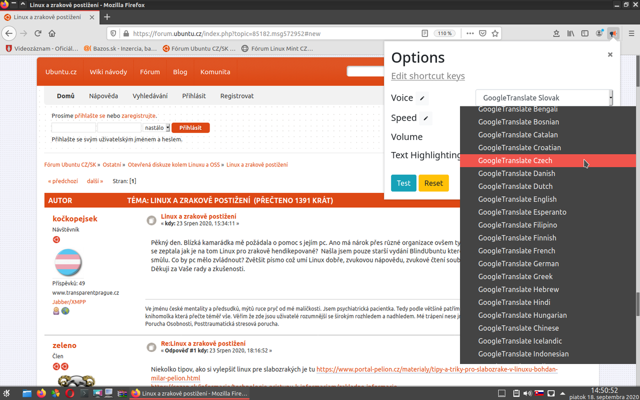Open Videozáznam bookmark in bookmarks bar
Viewport: 640px width, 400px height.
click(42, 48)
